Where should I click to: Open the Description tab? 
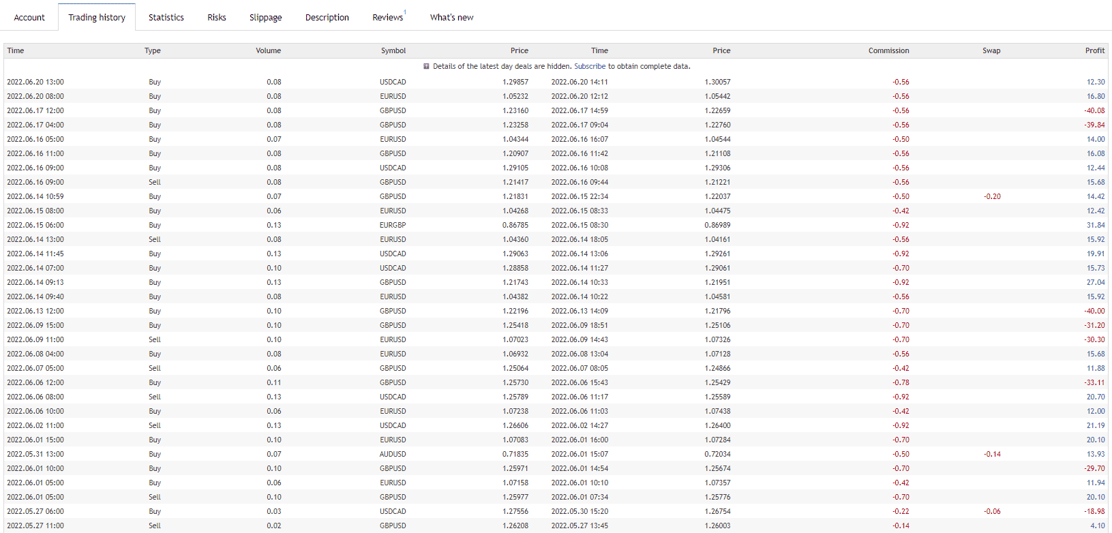(327, 17)
